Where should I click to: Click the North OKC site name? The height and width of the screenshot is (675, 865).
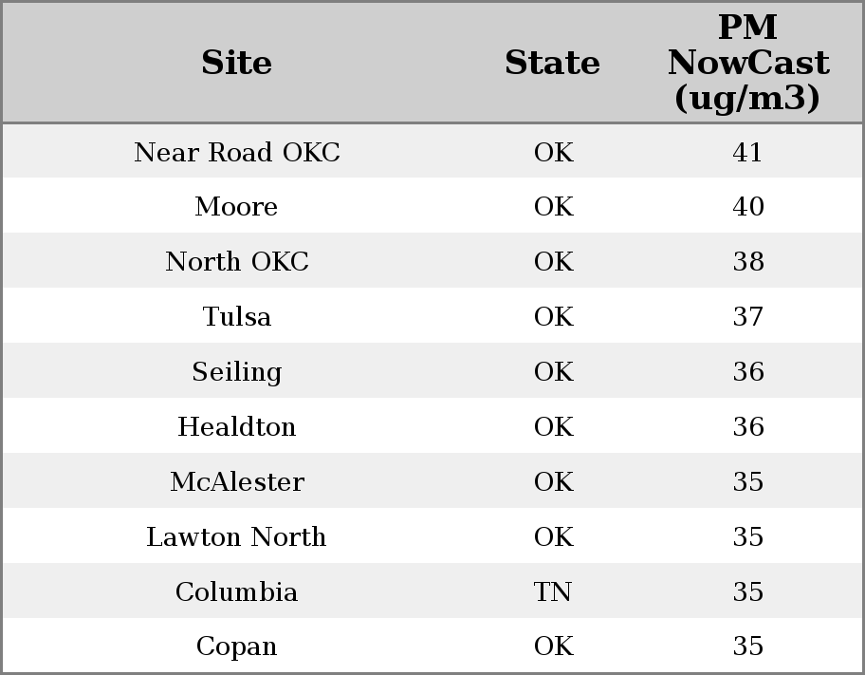(237, 262)
